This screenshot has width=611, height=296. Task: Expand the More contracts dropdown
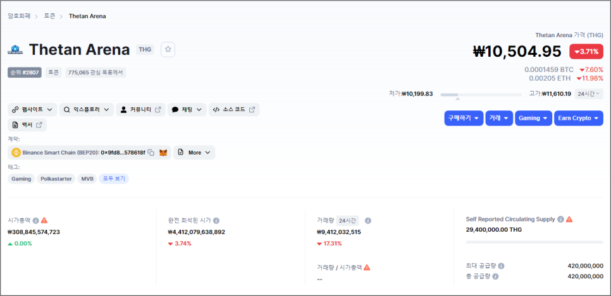pyautogui.click(x=194, y=153)
